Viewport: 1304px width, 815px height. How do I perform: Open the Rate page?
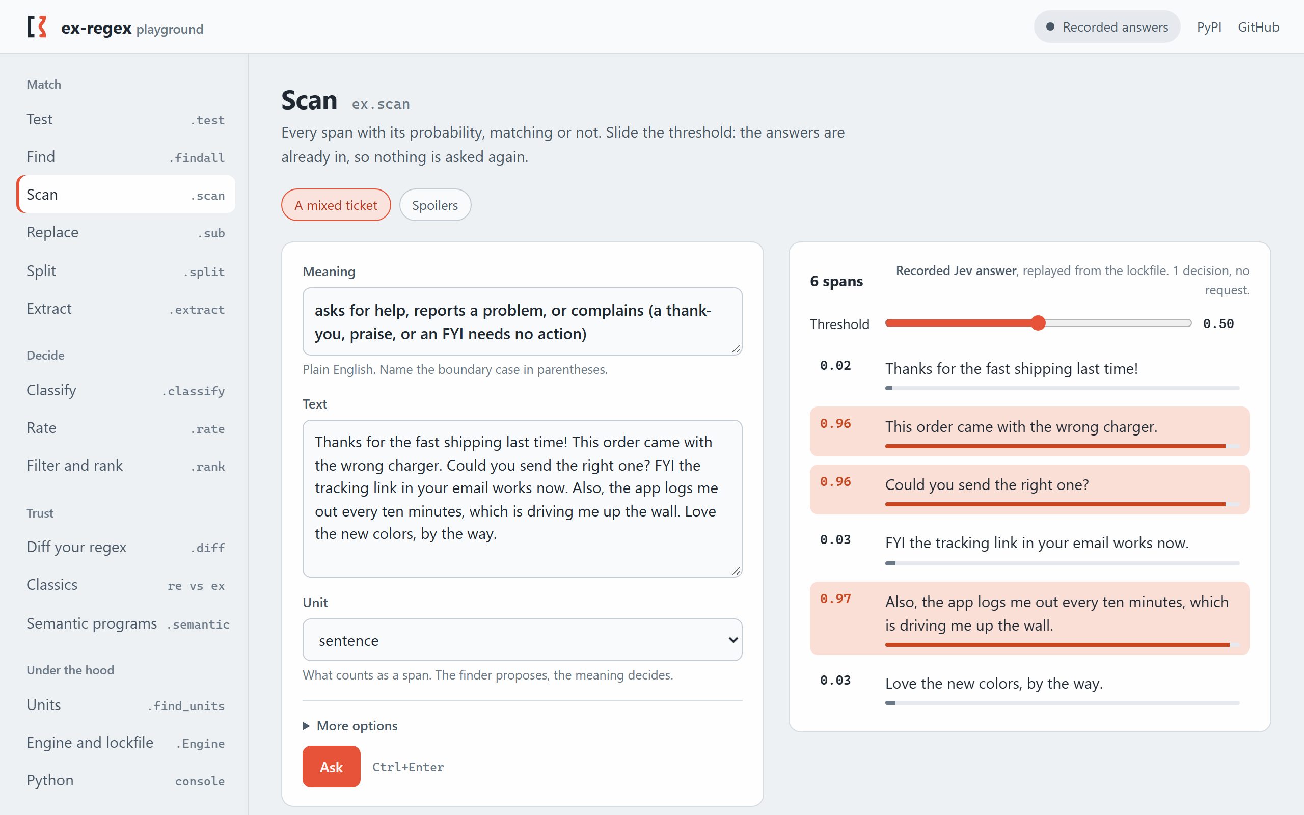(125, 428)
